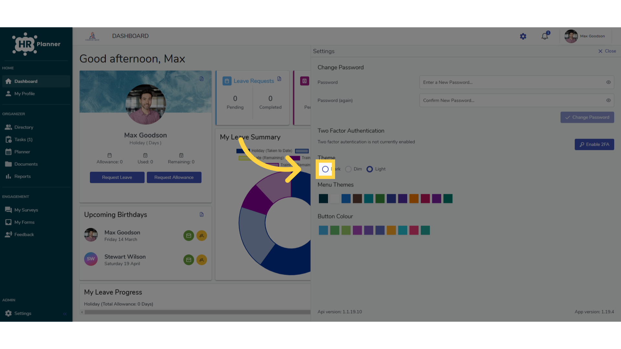Click yellow team icon beside Stewart Wilson
Screen dimensions: 621x349
coord(202,260)
